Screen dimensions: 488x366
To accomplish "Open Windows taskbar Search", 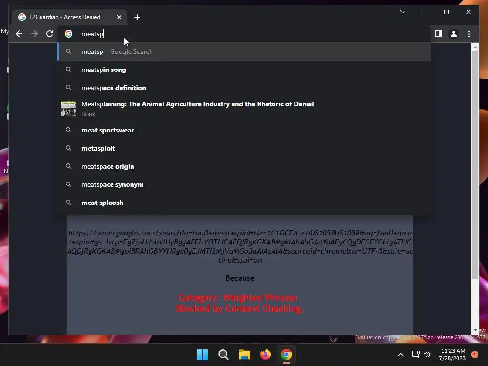I will point(224,355).
